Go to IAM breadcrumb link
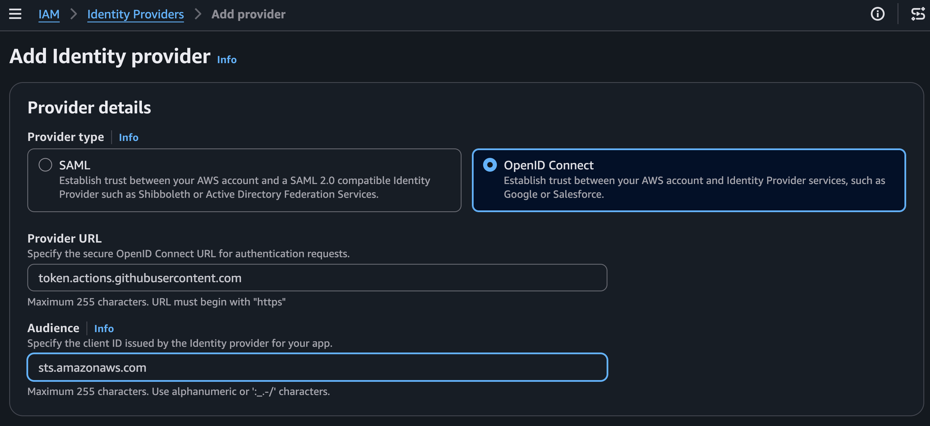This screenshot has width=930, height=426. click(x=49, y=14)
